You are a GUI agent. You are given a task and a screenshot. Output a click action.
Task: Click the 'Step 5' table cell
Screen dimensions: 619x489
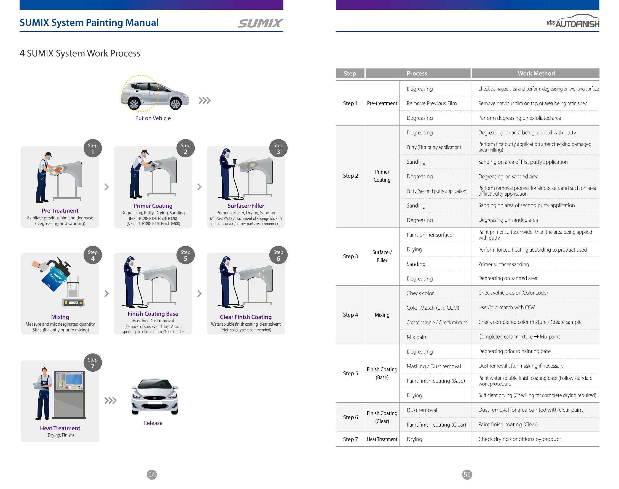pos(350,374)
